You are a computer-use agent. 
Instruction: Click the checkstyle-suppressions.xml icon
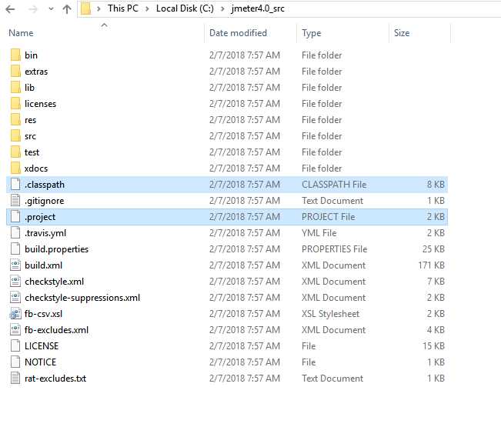[x=15, y=297]
